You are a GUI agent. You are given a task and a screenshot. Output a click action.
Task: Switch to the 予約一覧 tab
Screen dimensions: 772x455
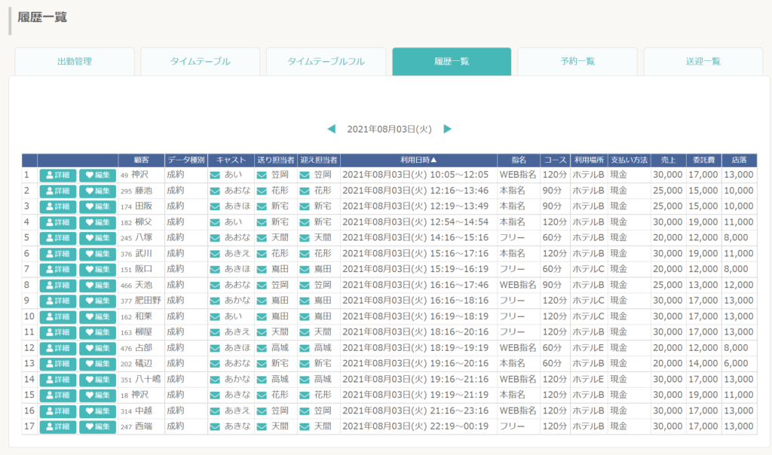[x=577, y=62]
